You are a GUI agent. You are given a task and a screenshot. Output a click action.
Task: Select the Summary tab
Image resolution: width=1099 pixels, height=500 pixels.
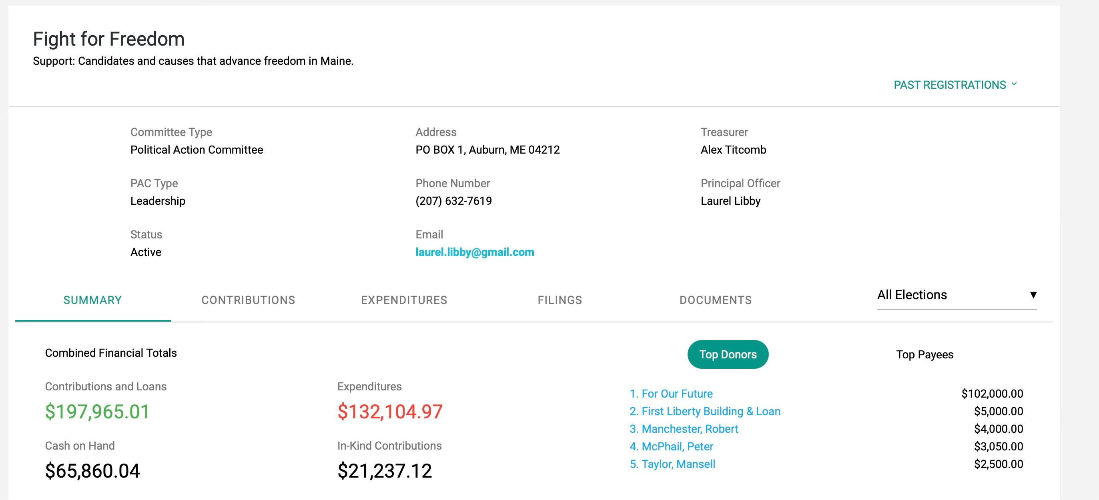pyautogui.click(x=92, y=300)
